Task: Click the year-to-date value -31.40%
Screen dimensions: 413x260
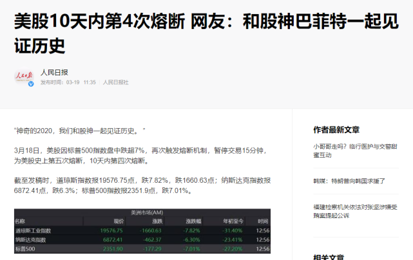Action: (232, 231)
